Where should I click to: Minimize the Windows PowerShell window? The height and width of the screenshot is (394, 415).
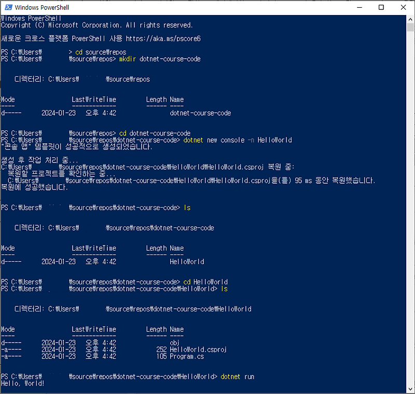click(359, 7)
